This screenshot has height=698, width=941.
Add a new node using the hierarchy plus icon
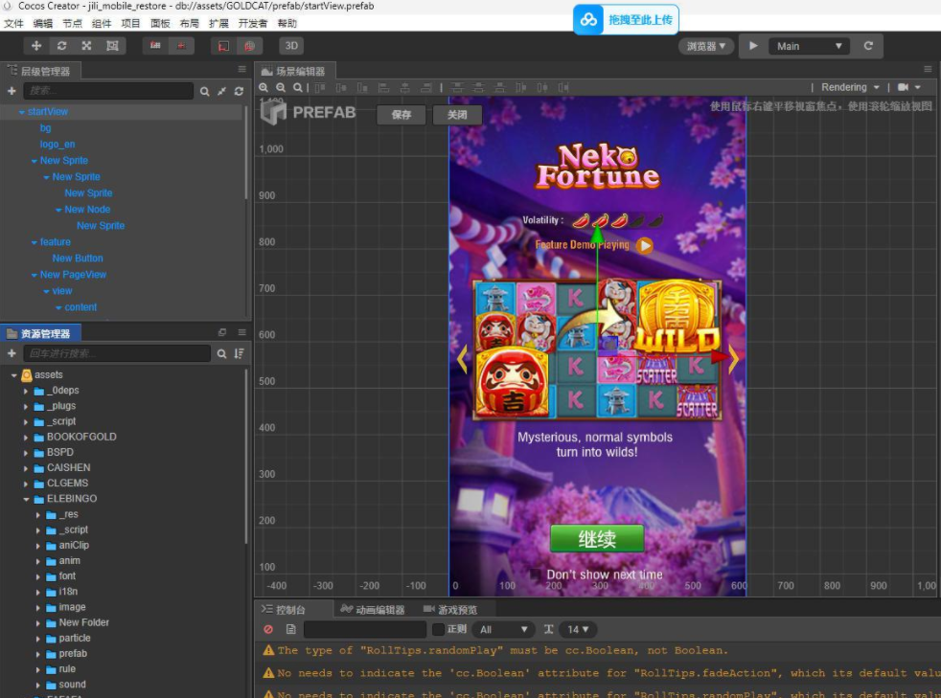[x=11, y=91]
